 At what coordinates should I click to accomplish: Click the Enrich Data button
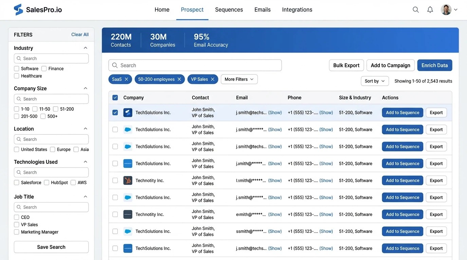click(434, 65)
